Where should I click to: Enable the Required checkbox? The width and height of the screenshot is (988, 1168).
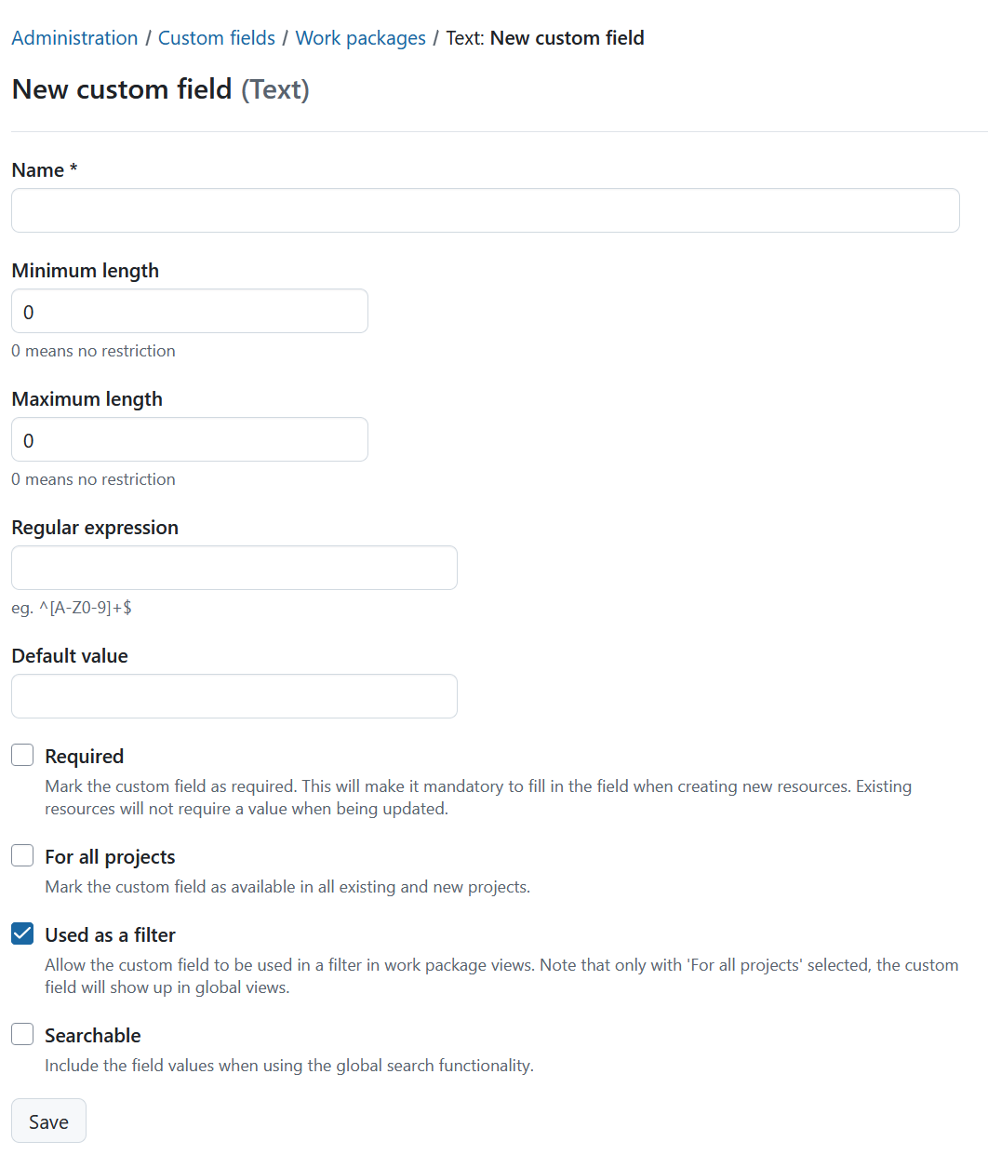pos(21,755)
